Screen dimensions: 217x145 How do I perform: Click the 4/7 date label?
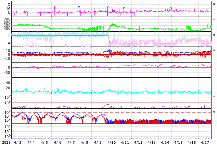pos(71,143)
